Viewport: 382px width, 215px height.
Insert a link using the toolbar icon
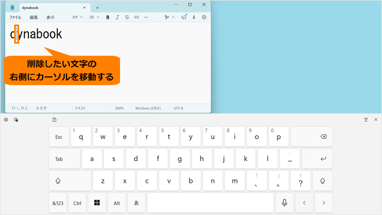tap(136, 17)
